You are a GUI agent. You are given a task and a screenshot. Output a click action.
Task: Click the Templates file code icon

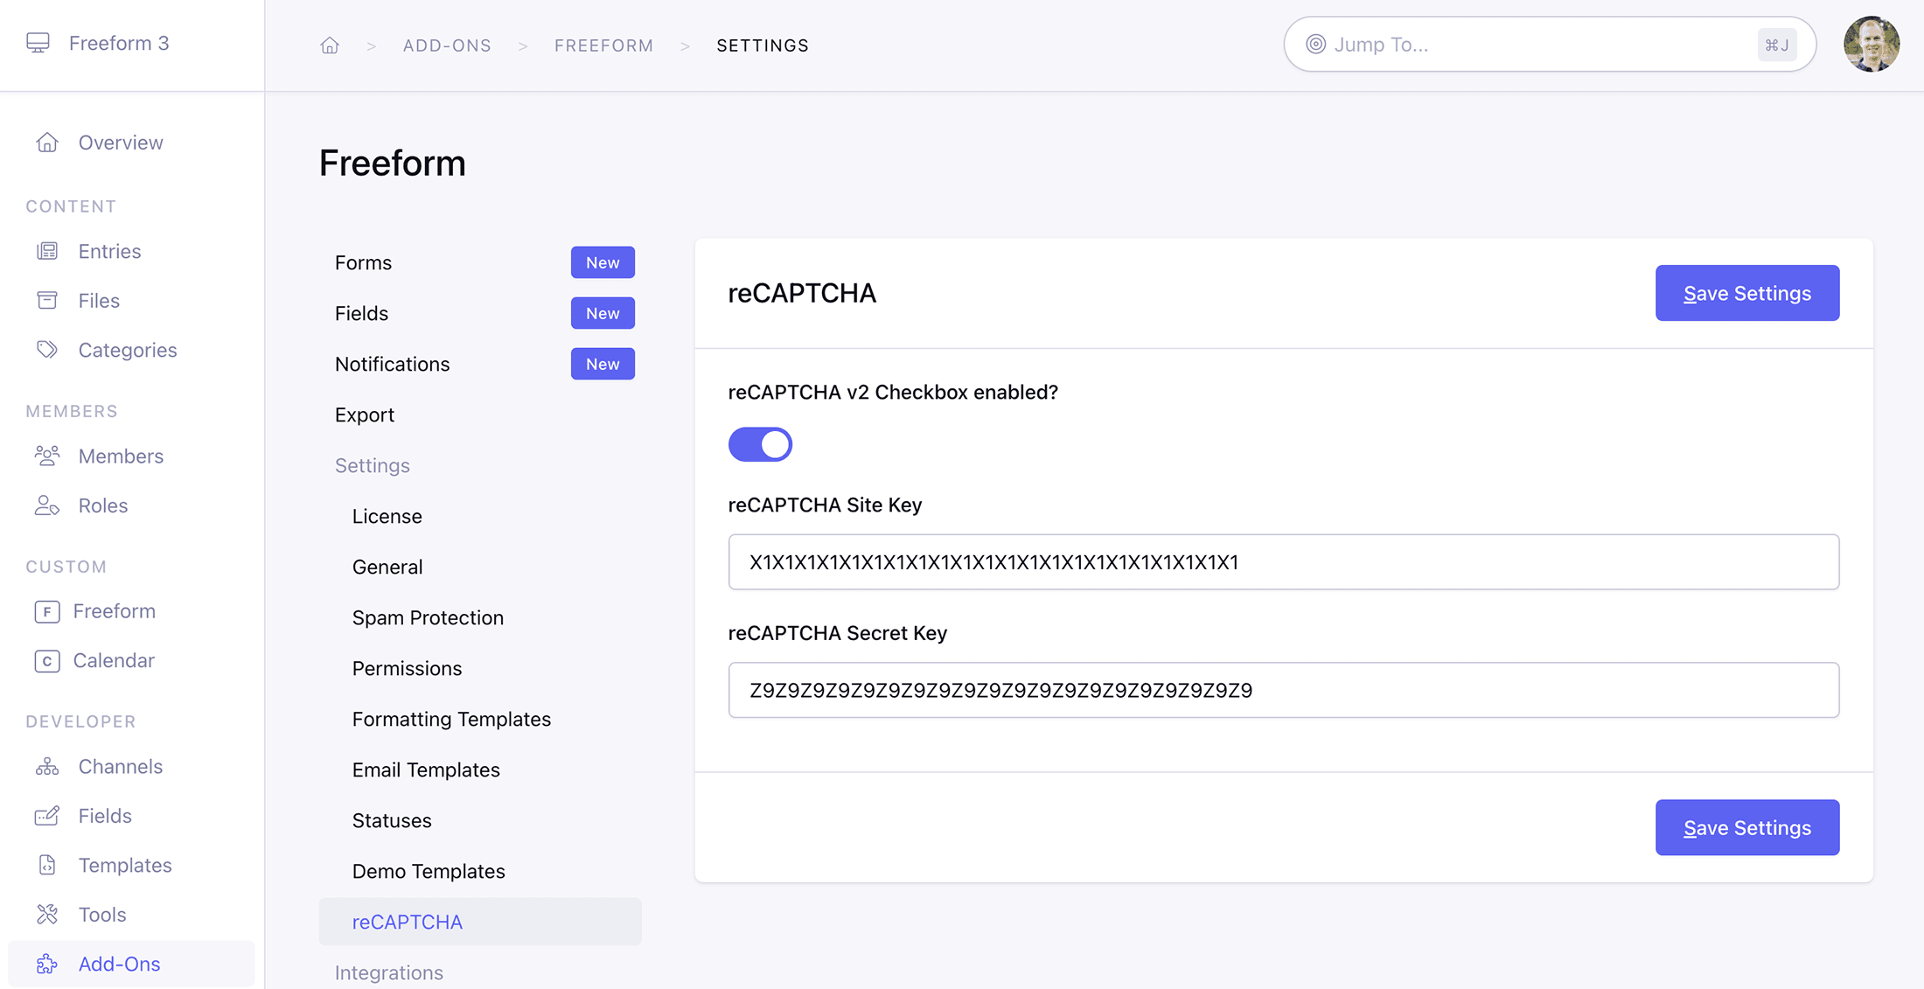point(47,866)
